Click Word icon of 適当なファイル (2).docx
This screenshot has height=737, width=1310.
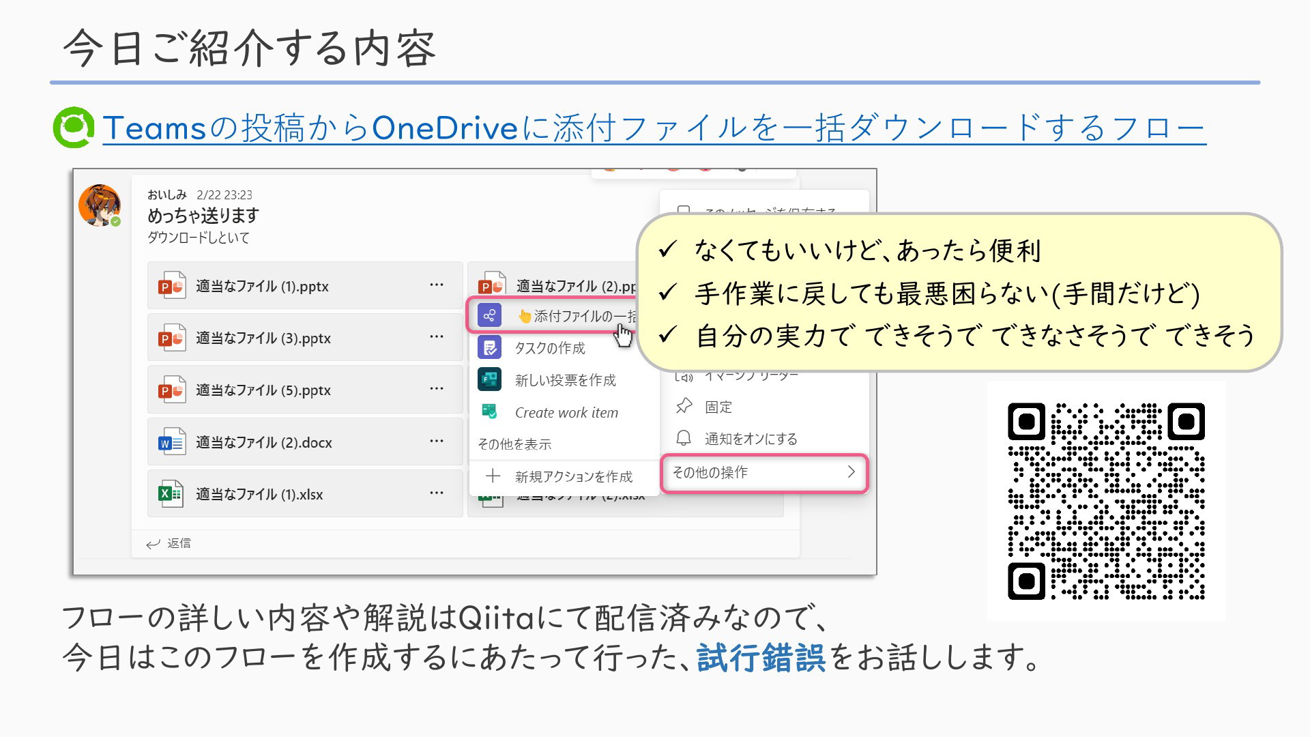(172, 442)
